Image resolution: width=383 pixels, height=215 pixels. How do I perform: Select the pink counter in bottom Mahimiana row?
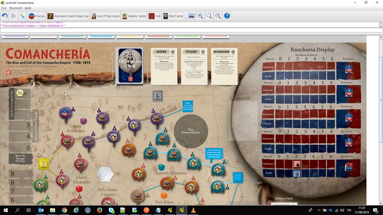pyautogui.click(x=297, y=164)
